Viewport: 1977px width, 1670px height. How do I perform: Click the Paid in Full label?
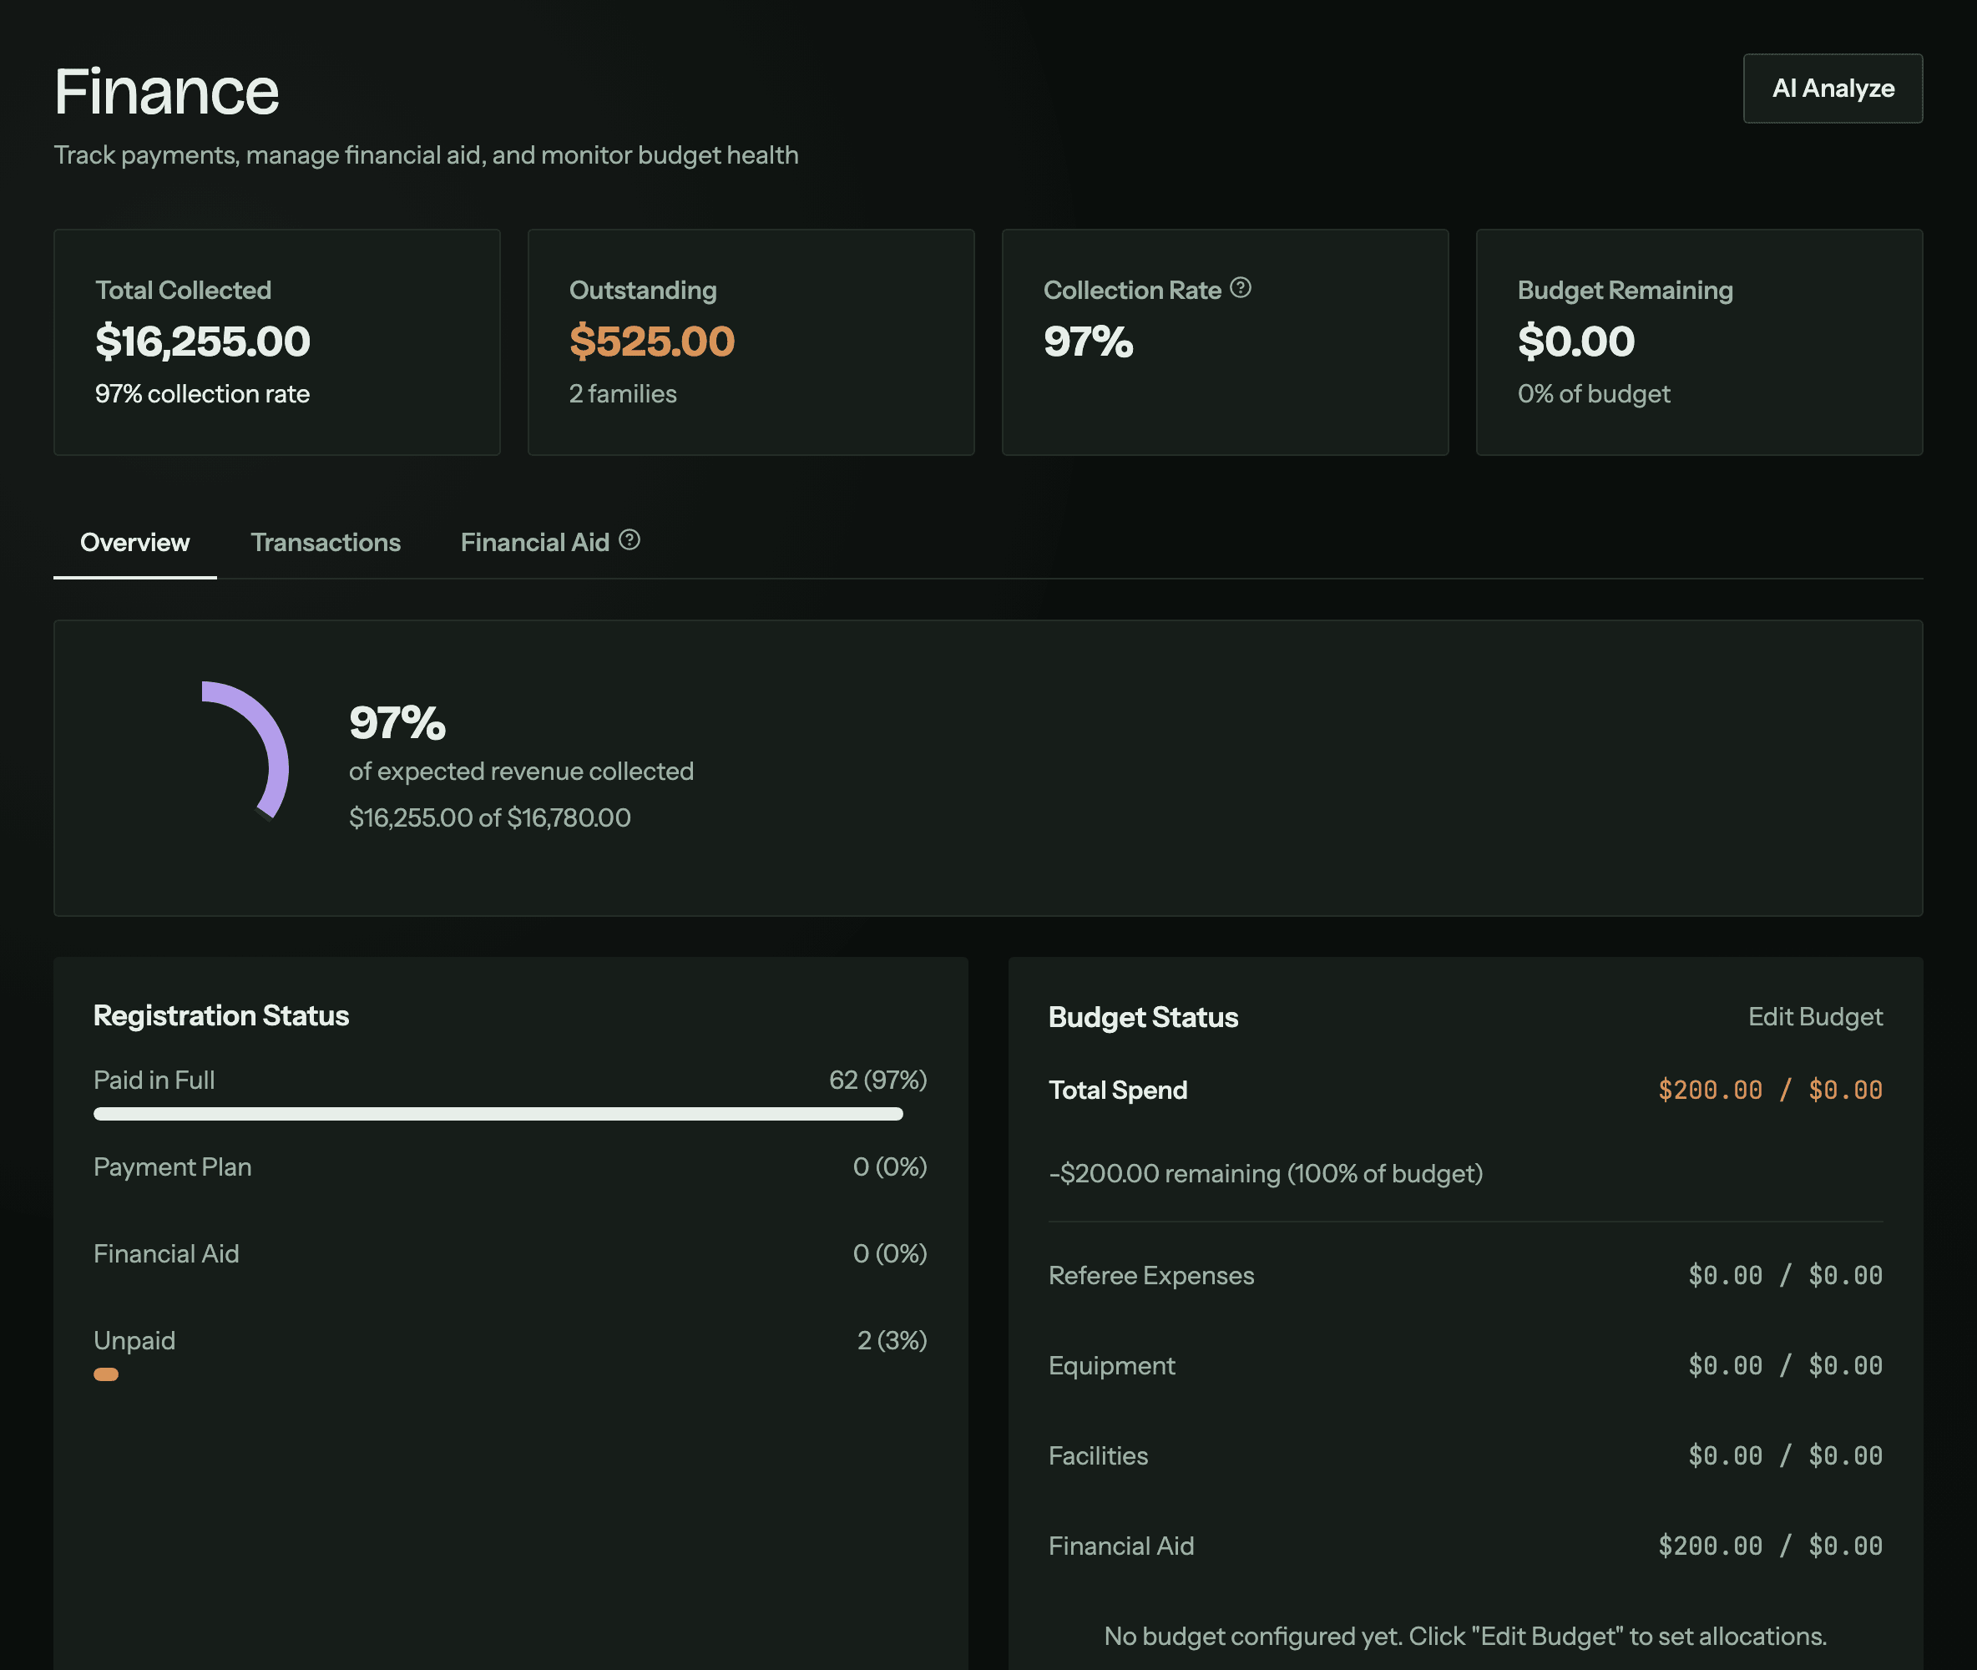coord(154,1080)
